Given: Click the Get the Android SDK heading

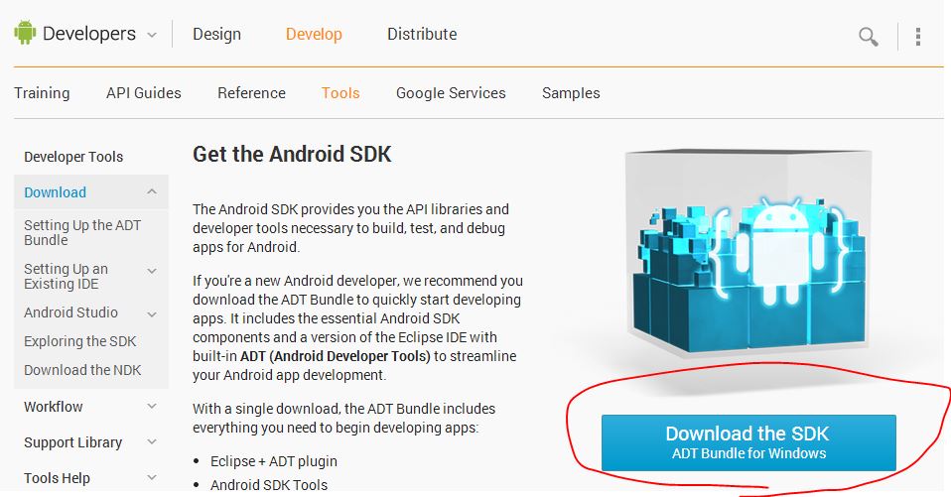Looking at the screenshot, I should [292, 154].
